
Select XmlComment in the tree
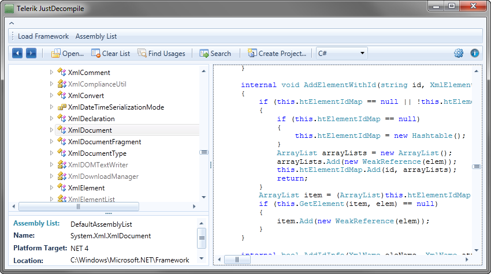89,73
